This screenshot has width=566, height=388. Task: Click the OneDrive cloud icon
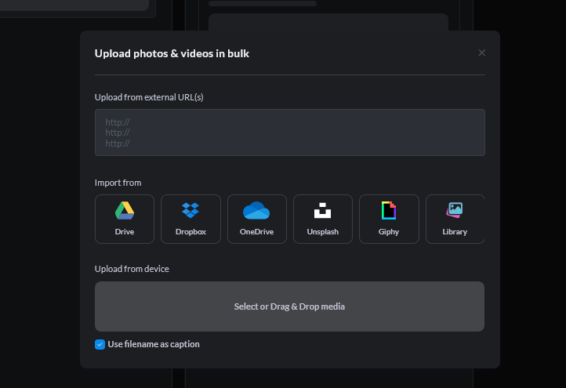(x=256, y=211)
